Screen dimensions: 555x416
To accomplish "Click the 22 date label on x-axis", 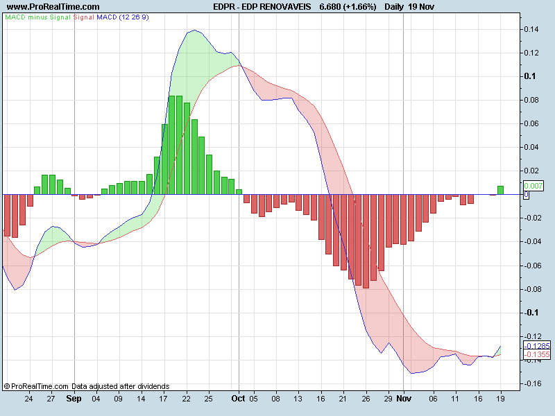I will point(186,399).
